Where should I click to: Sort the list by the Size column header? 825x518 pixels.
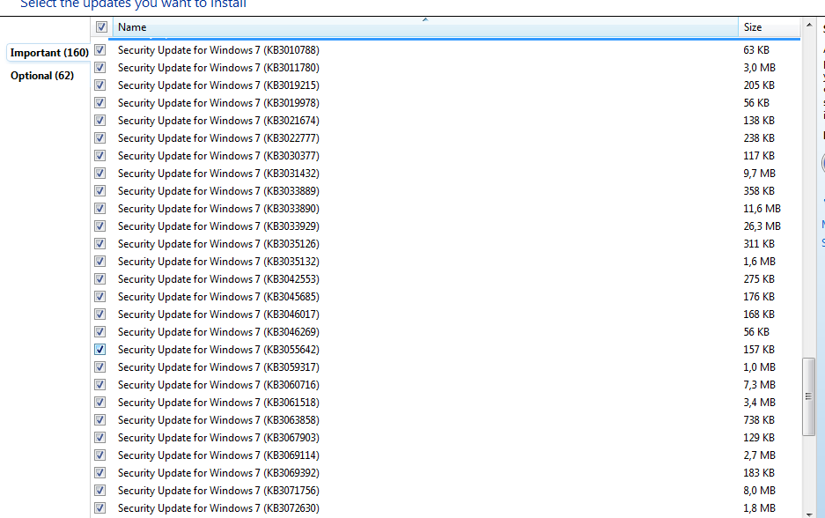click(x=770, y=26)
